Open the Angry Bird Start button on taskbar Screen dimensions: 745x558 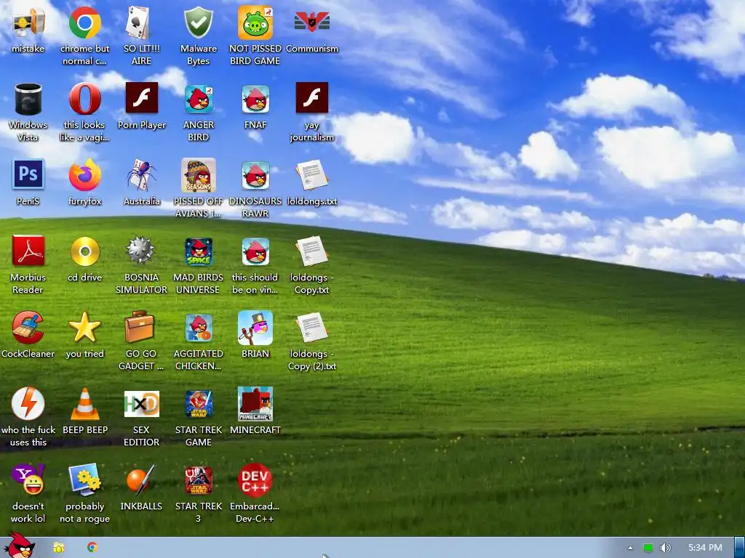coord(19,546)
